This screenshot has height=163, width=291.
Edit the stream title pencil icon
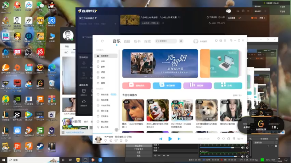pyautogui.click(x=179, y=17)
